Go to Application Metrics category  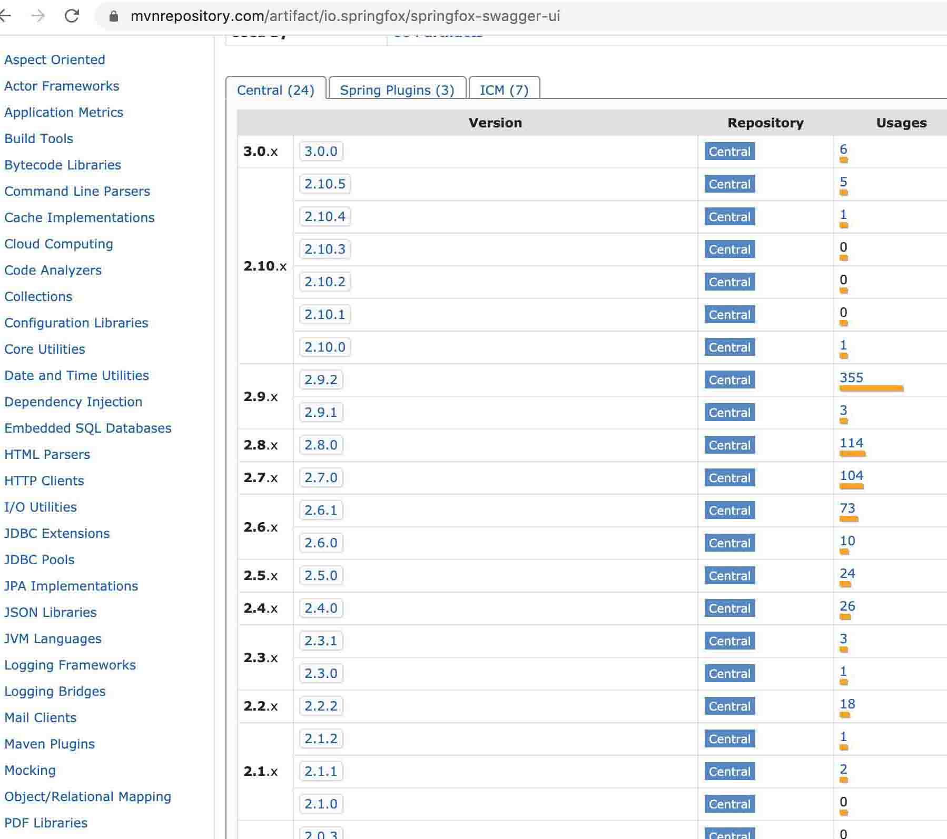point(64,112)
